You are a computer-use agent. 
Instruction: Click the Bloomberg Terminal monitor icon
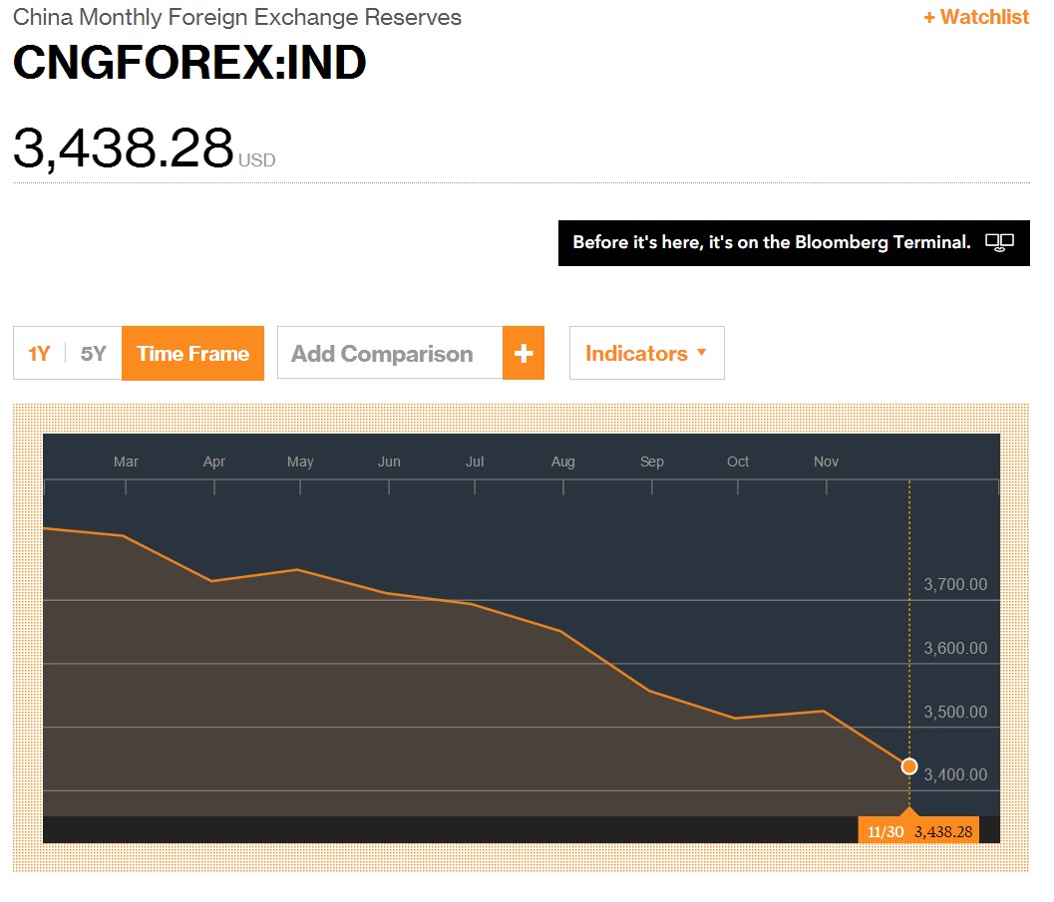(x=999, y=242)
